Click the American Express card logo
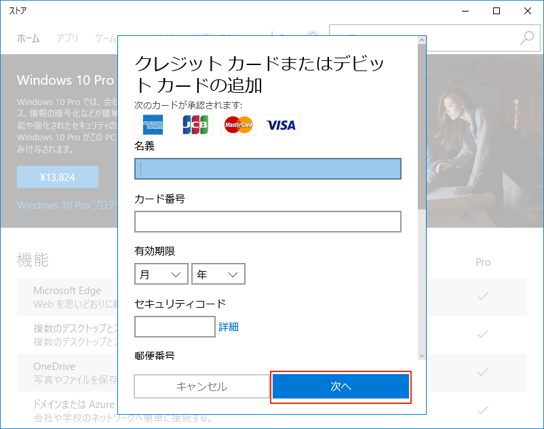 152,125
